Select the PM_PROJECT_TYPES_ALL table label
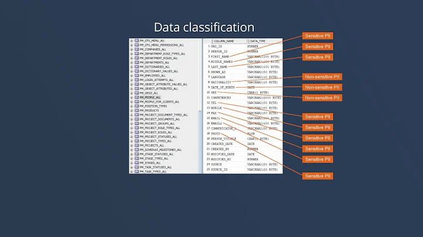 [155, 141]
